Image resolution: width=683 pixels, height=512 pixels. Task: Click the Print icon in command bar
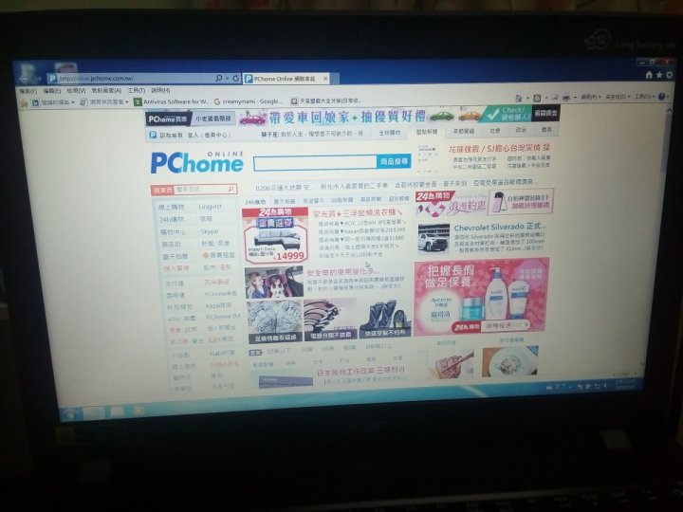[x=565, y=98]
